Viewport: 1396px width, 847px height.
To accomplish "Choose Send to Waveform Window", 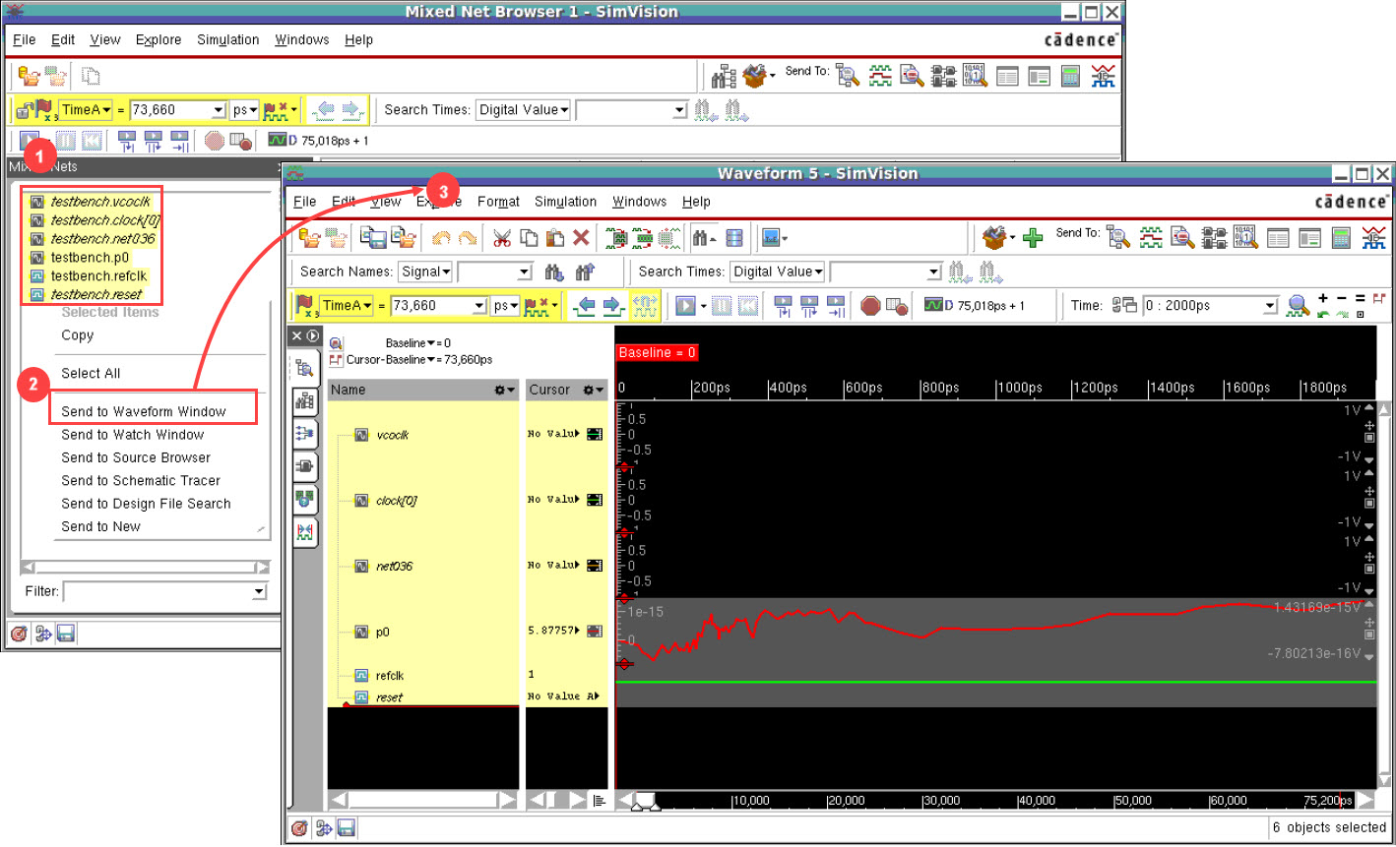I will tap(144, 411).
